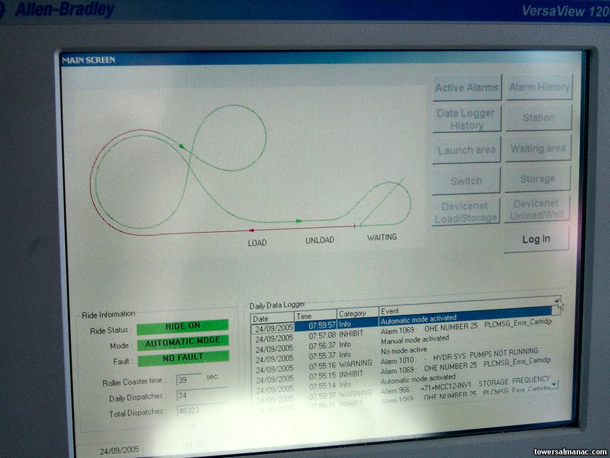Select the HYDR SYS PUMPS NOT RUNNING warning

[x=465, y=351]
